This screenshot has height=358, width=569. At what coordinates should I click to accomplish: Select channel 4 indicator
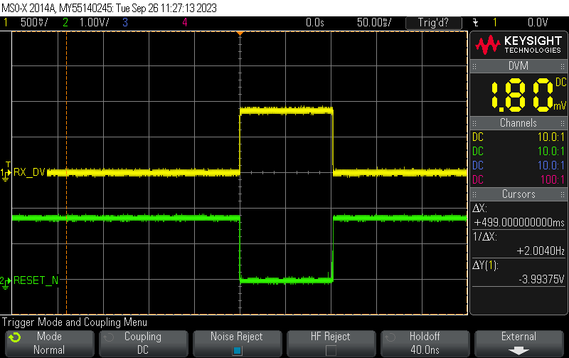click(185, 23)
